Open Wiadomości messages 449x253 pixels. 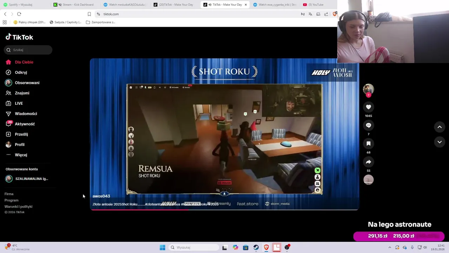[x=21, y=114]
